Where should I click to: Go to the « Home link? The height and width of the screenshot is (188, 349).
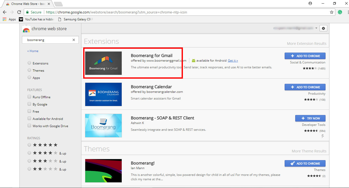(x=33, y=51)
